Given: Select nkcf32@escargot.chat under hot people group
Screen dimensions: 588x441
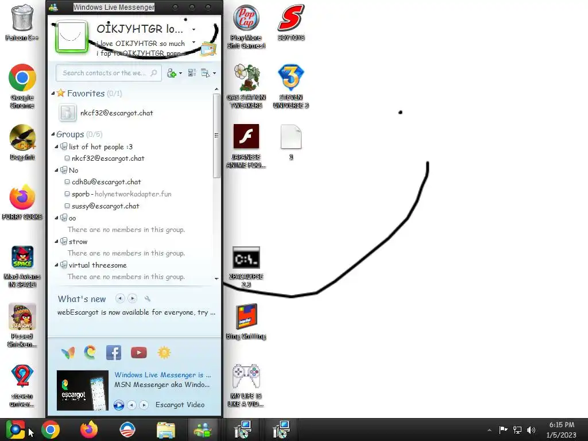Looking at the screenshot, I should pyautogui.click(x=108, y=158).
